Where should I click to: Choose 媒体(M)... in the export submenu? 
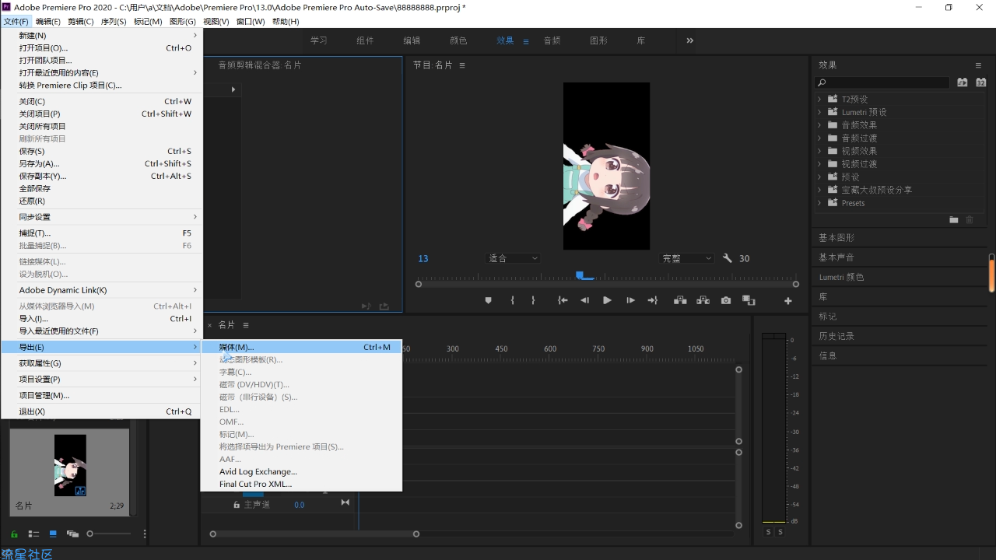(x=301, y=347)
